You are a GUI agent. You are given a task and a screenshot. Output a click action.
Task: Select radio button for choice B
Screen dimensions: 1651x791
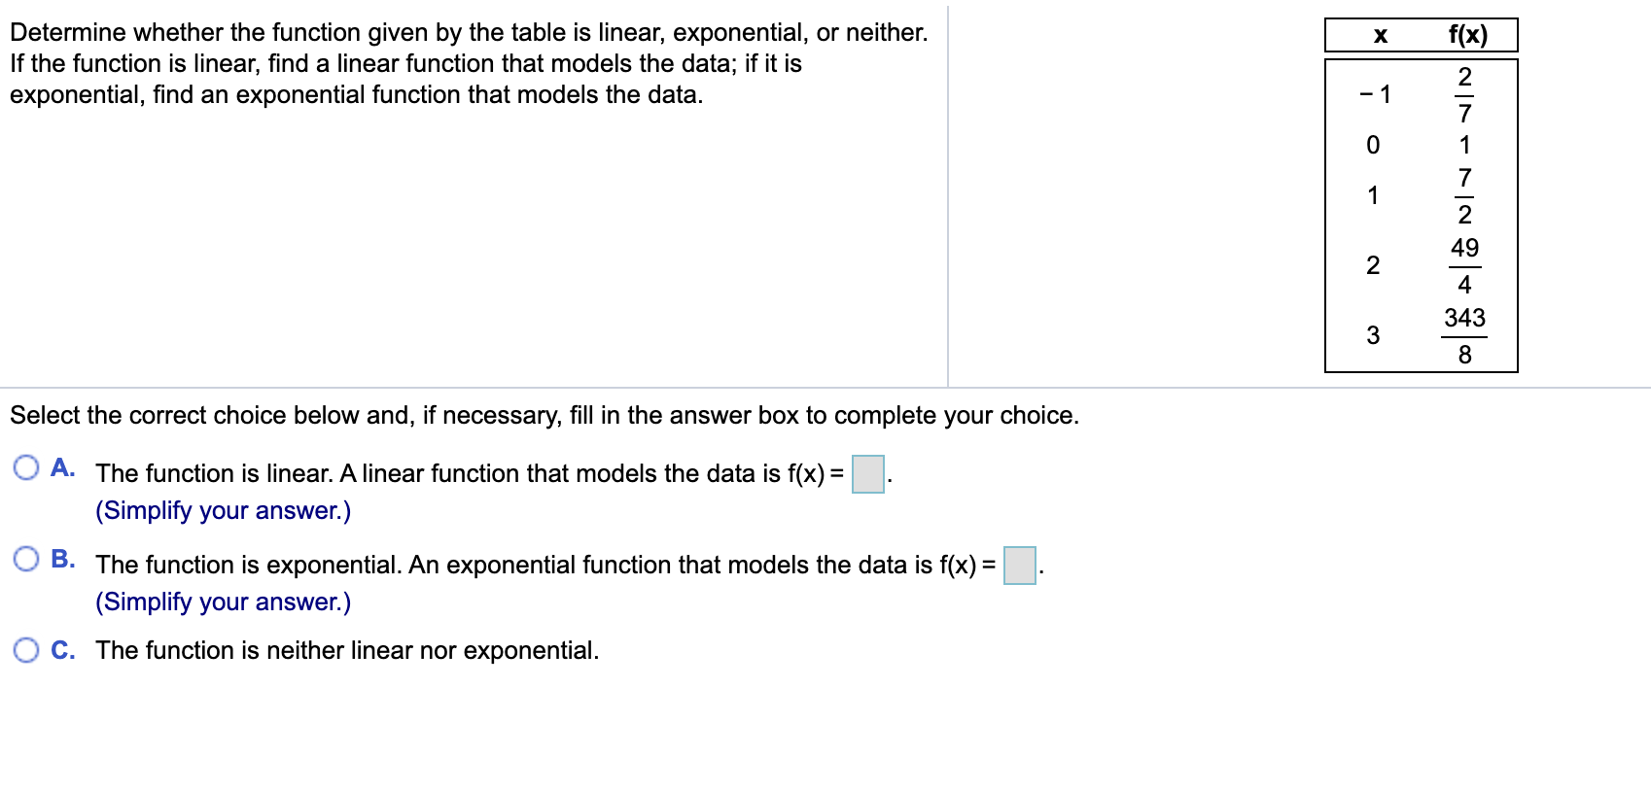pos(26,558)
